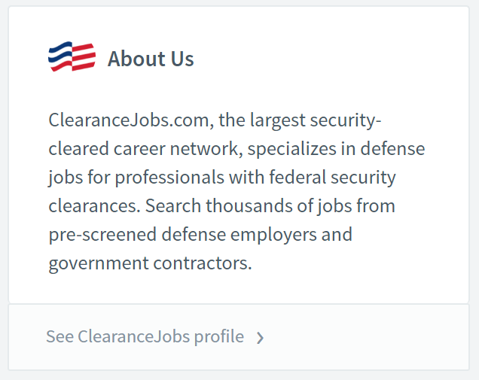
Task: Click the word "profile" in footer link
Action: [219, 337]
